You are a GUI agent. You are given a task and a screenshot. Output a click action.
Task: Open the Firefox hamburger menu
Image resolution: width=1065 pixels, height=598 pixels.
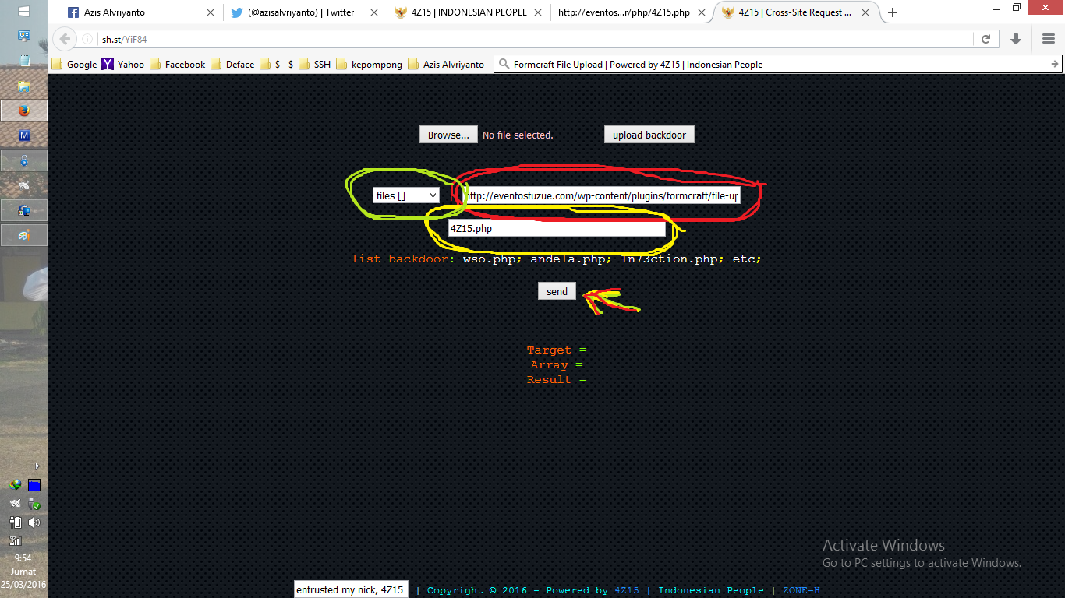1048,37
